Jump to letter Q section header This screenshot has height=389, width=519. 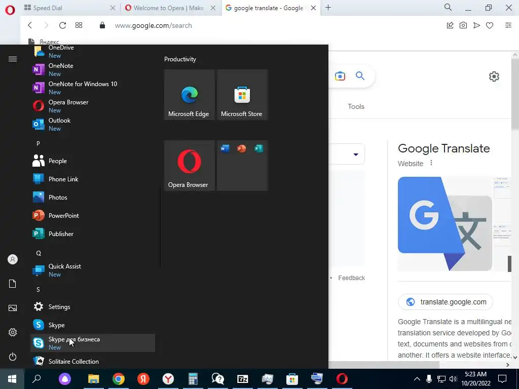coord(39,253)
